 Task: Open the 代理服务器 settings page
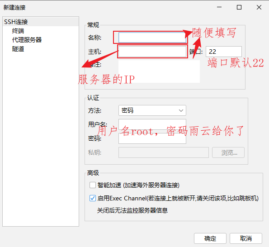tap(27, 40)
